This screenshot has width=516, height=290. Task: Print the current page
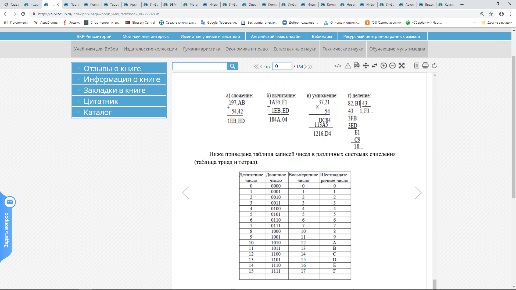click(425, 66)
